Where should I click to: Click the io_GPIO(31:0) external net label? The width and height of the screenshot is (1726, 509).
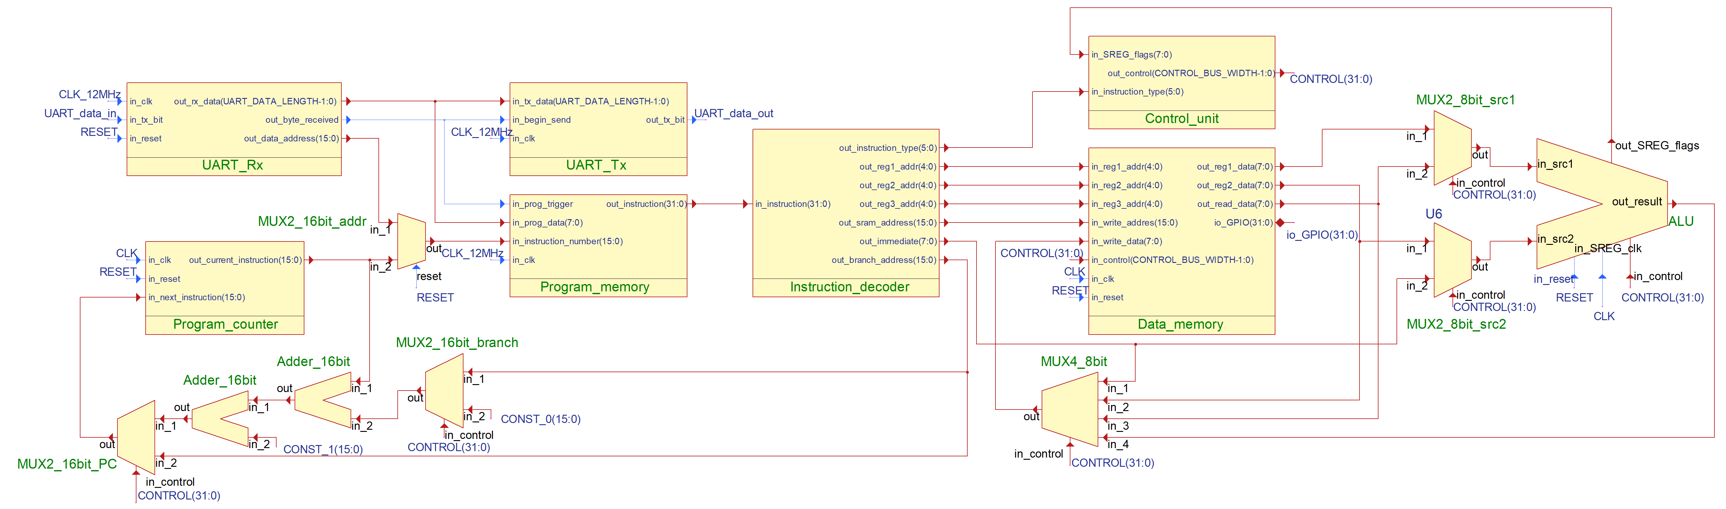pos(1322,235)
